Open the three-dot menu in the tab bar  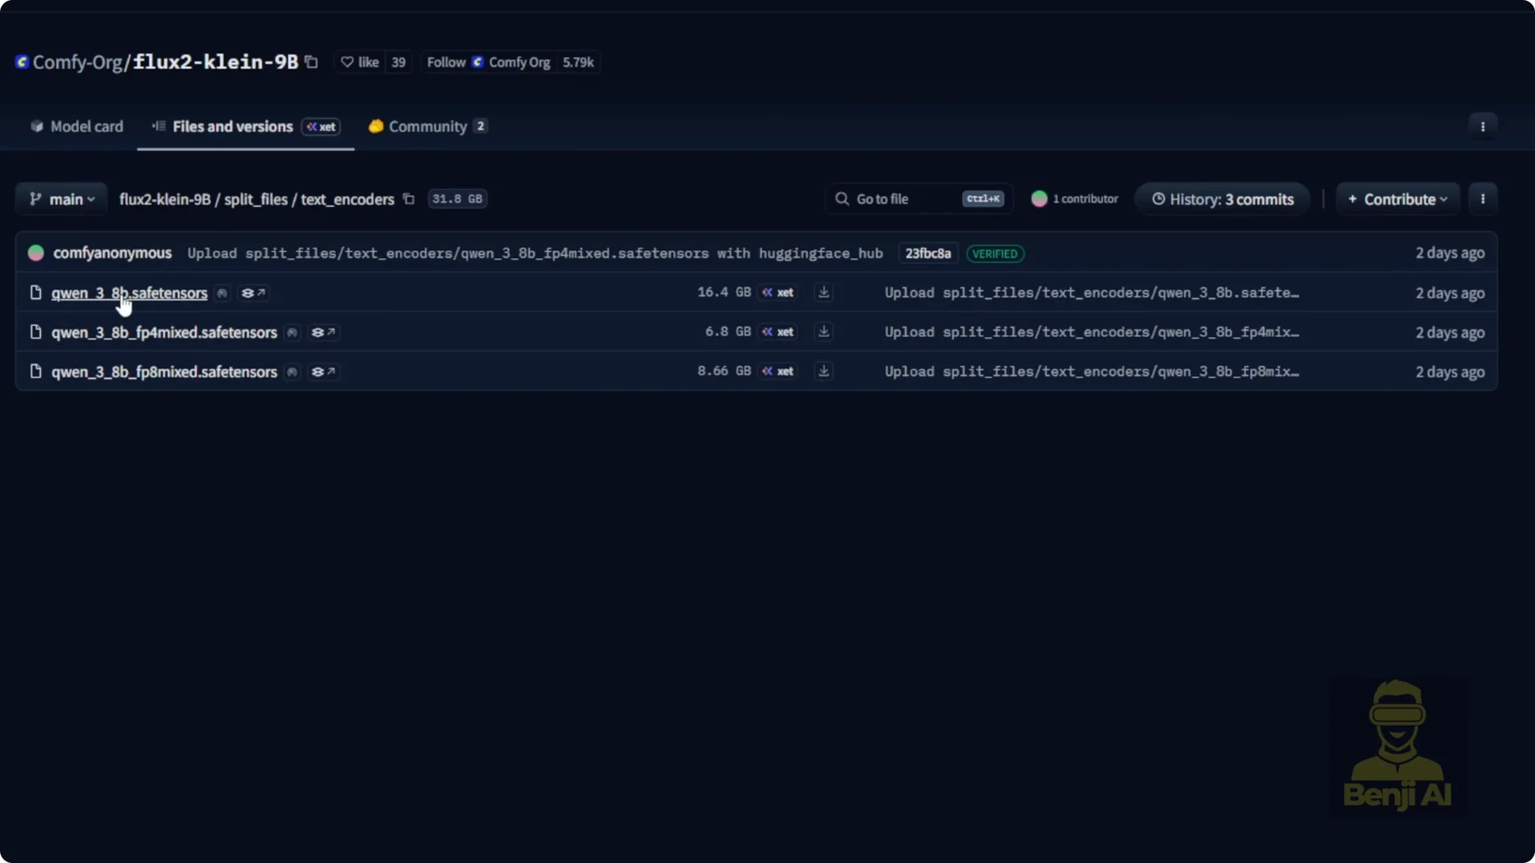click(1482, 126)
